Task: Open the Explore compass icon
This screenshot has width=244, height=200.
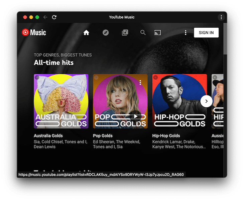Action: point(106,33)
